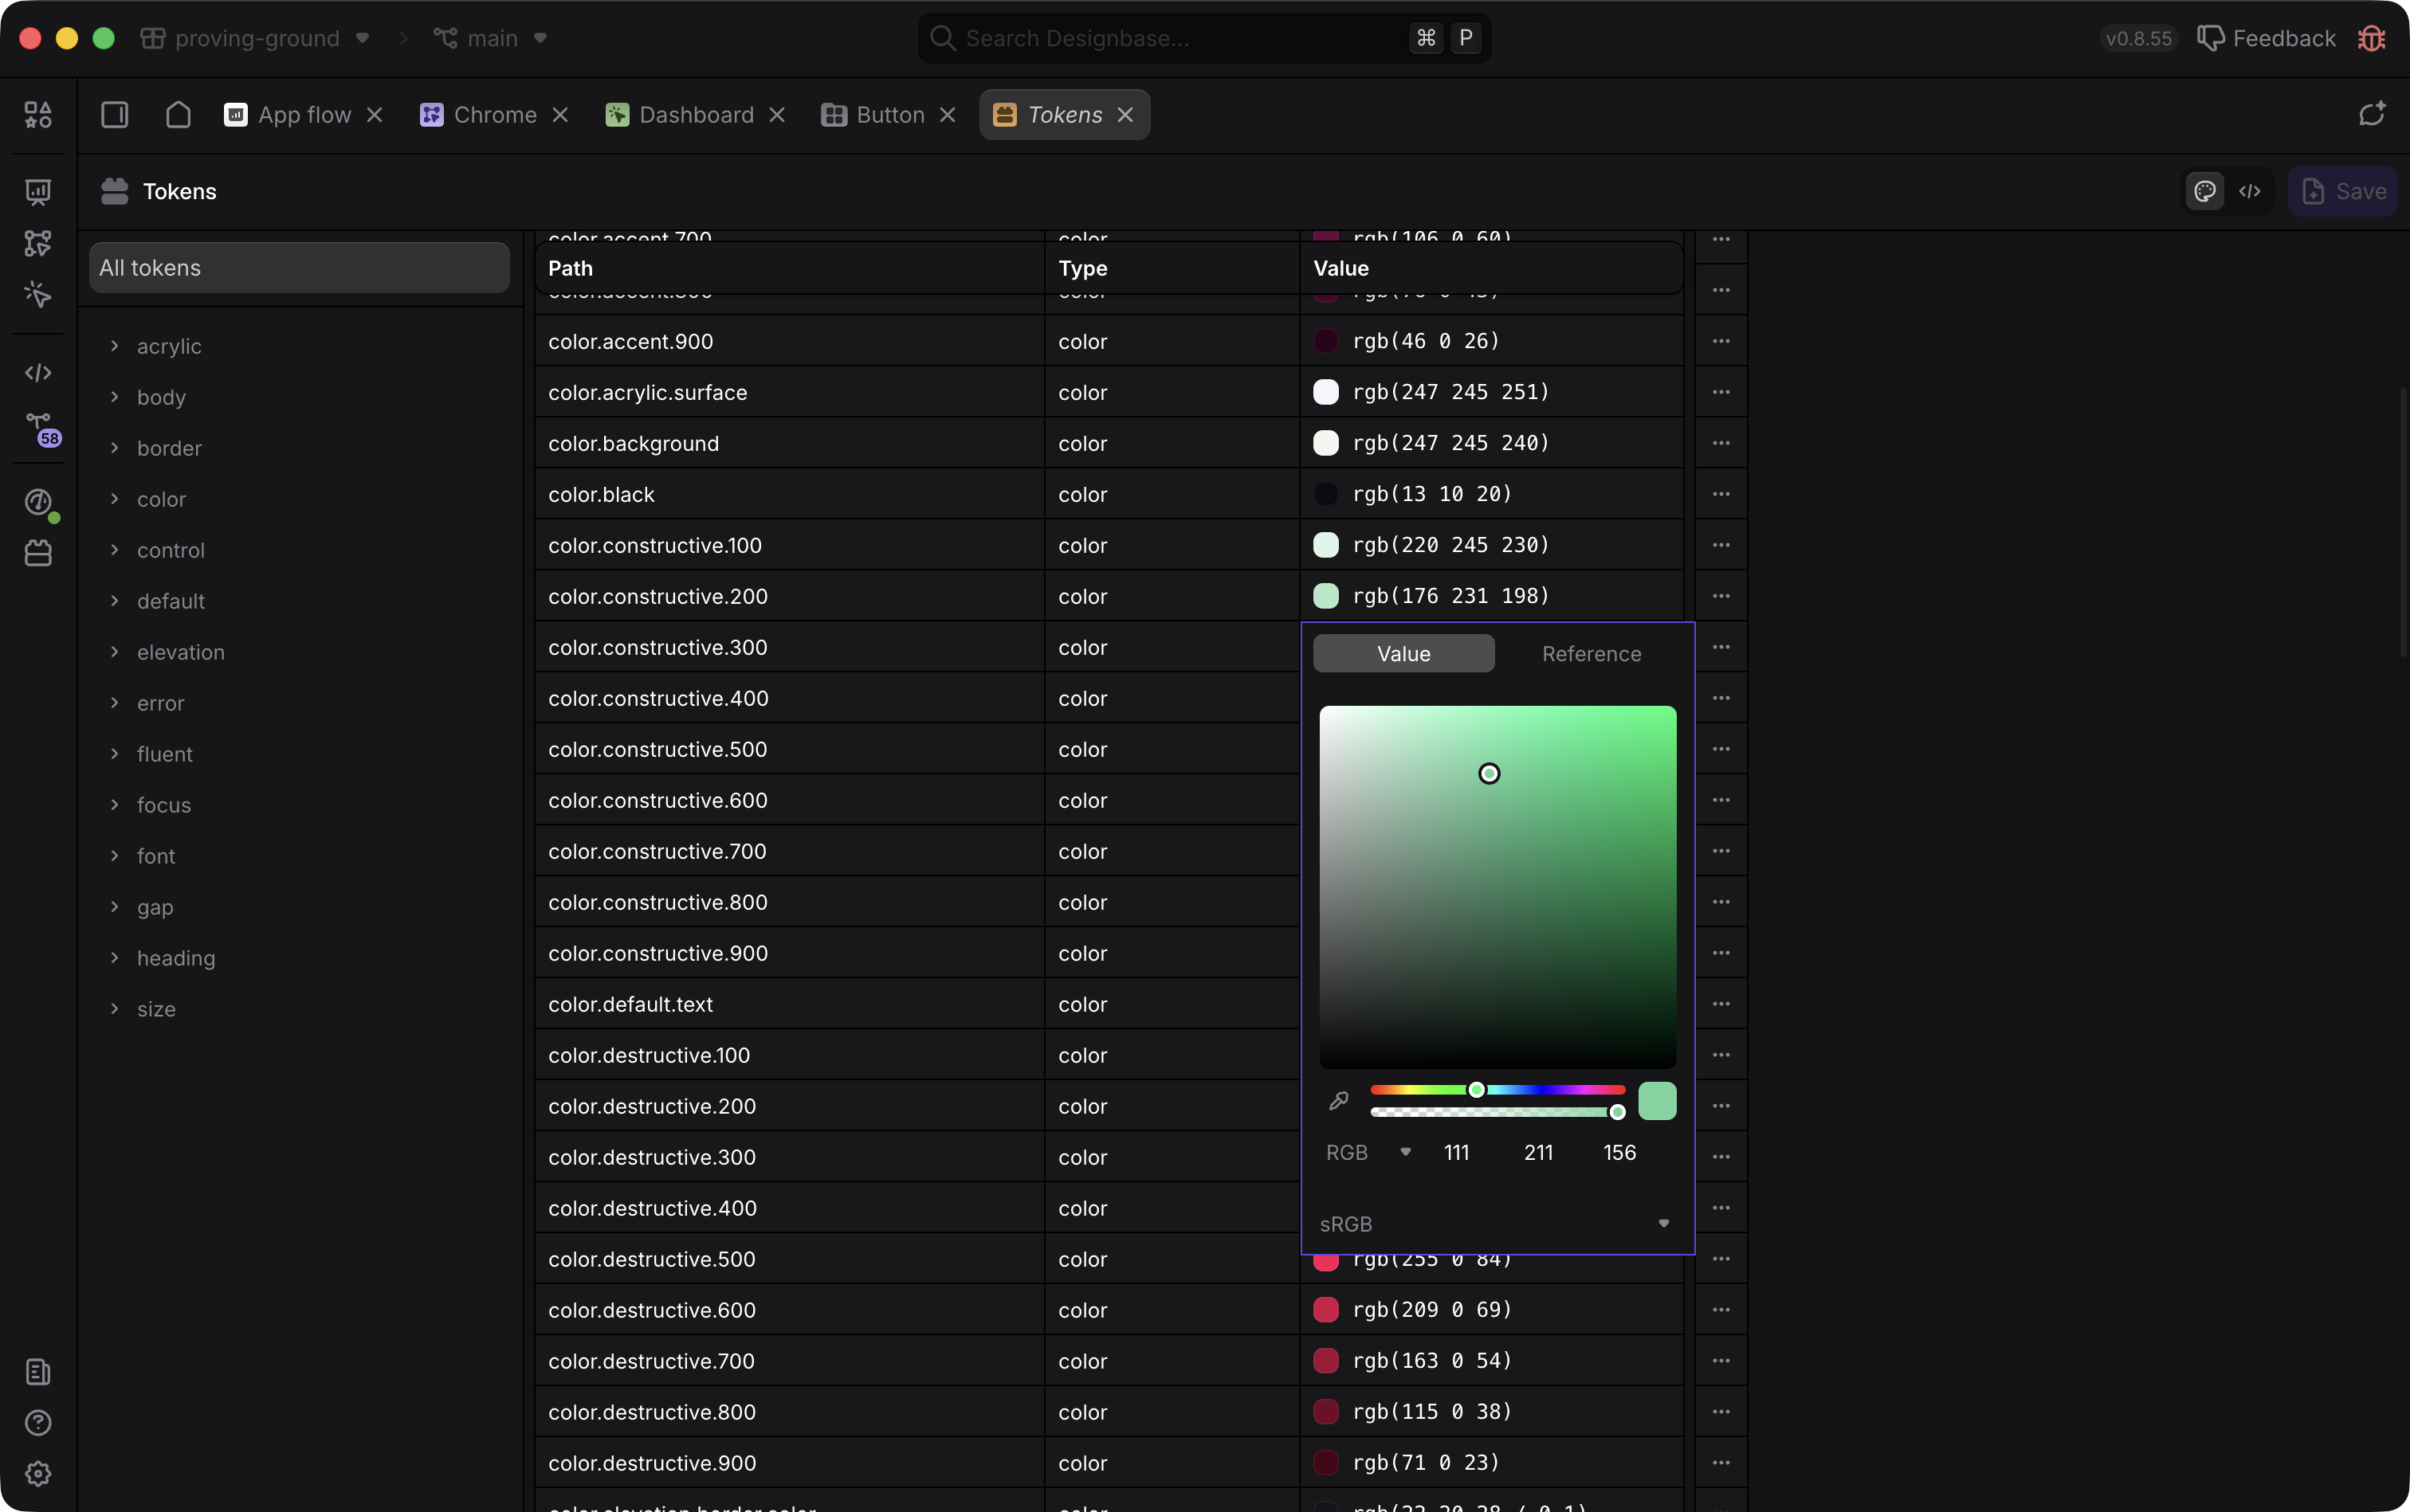
Task: Open the Feedback link
Action: tap(2267, 38)
